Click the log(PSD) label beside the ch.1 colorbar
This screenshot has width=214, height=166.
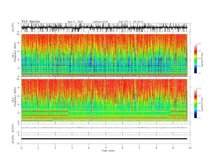tap(202, 59)
